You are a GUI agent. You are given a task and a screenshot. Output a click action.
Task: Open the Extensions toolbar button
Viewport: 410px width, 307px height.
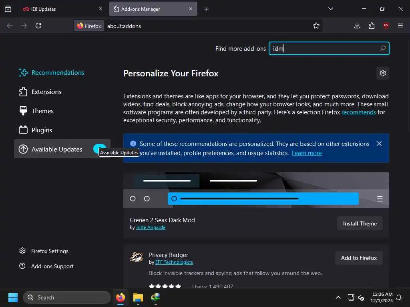coord(372,26)
